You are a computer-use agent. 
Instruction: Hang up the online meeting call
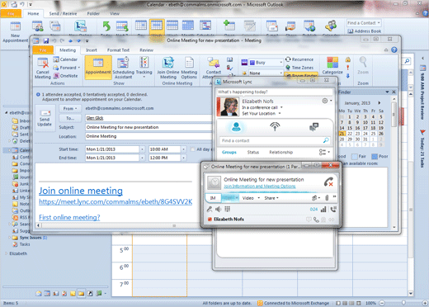tap(328, 182)
